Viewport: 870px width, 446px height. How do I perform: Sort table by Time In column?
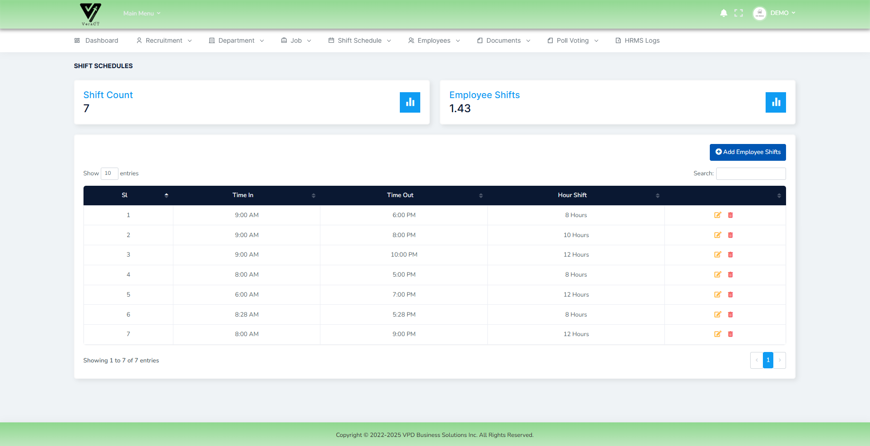click(x=243, y=195)
